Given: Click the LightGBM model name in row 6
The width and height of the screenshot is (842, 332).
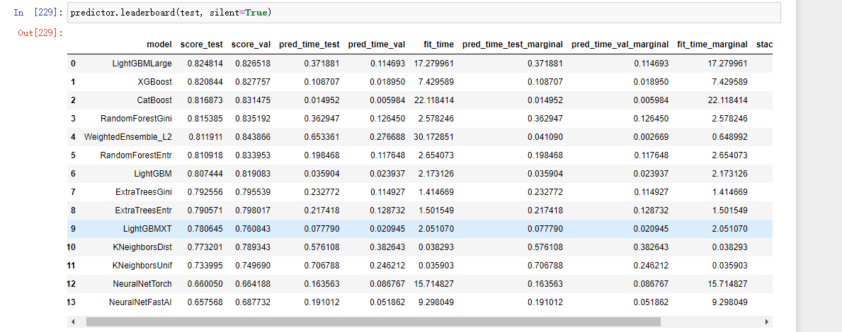Looking at the screenshot, I should pyautogui.click(x=153, y=174).
